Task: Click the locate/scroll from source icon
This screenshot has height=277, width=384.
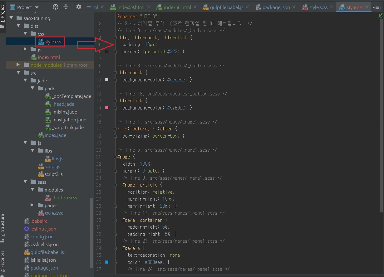Action: tap(56, 7)
